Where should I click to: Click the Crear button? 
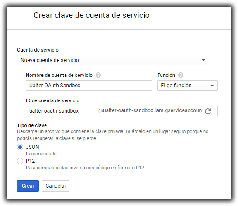(28, 186)
